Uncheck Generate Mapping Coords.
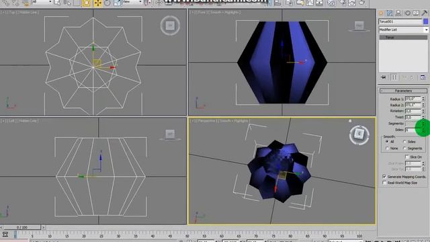Image resolution: width=430 pixels, height=242 pixels. click(384, 176)
